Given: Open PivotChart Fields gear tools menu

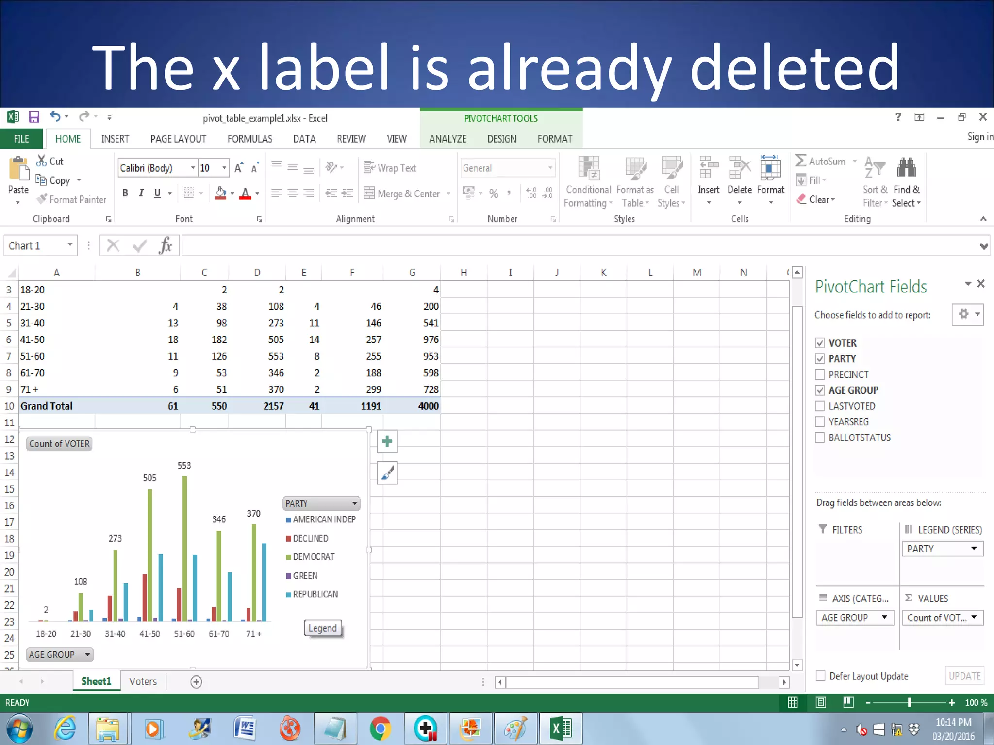Looking at the screenshot, I should [967, 315].
